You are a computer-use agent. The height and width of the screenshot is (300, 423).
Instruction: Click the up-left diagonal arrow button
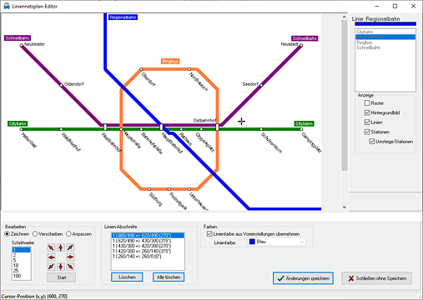(x=51, y=247)
